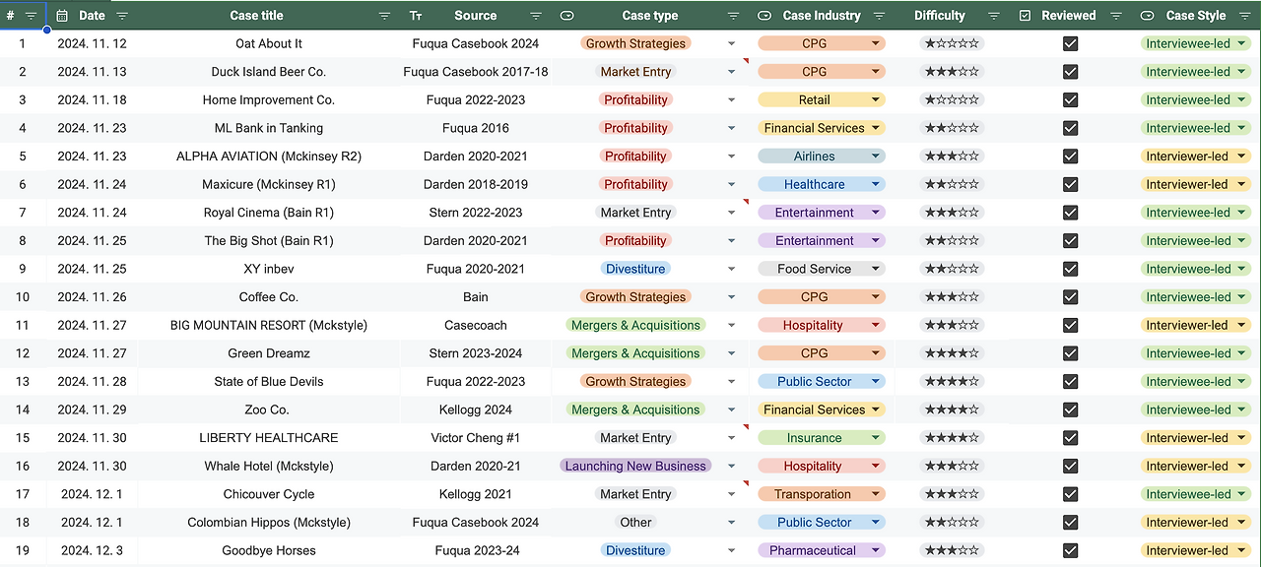The image size is (1261, 567).
Task: Open the Difficulty column filter
Action: coord(994,16)
